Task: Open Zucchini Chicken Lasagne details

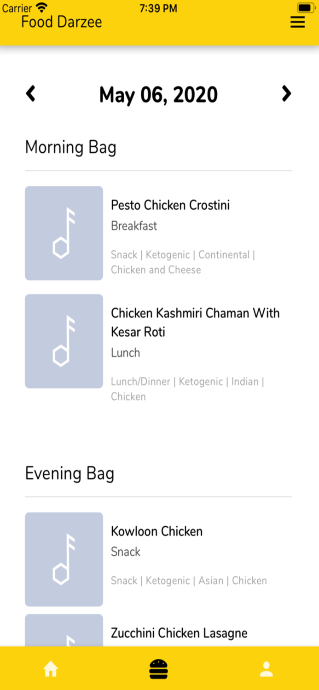Action: tap(179, 633)
